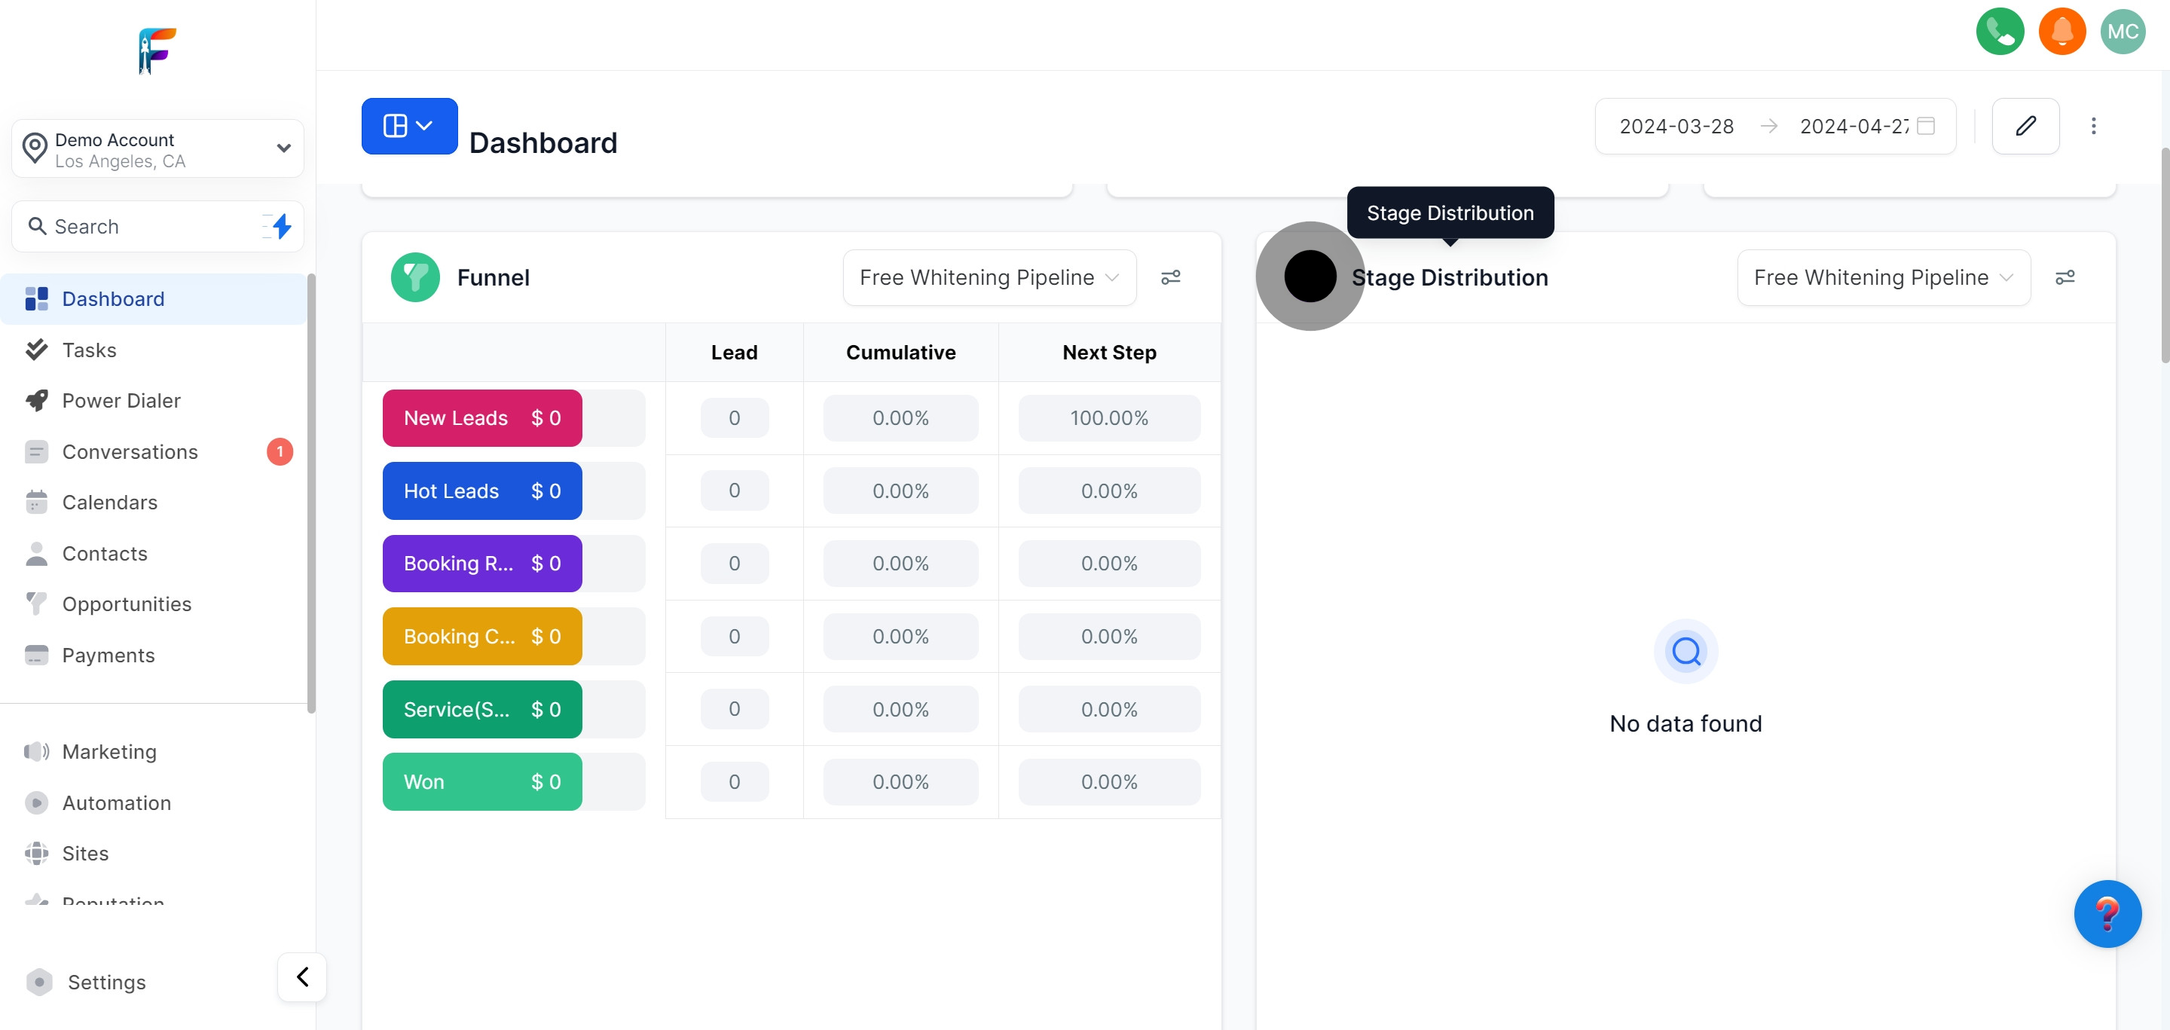The height and width of the screenshot is (1030, 2170).
Task: Open the Payments section
Action: [108, 654]
